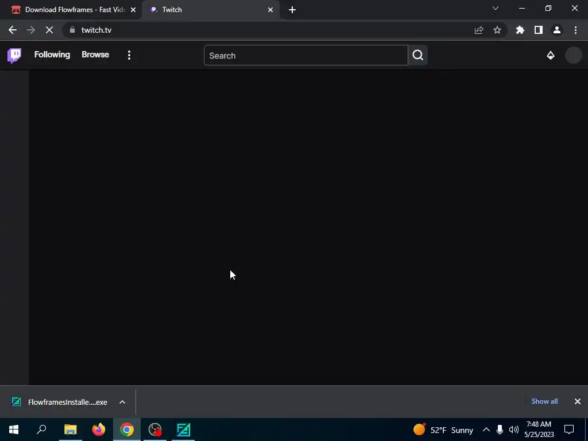
Task: Open a new Chrome tab
Action: coord(292,10)
